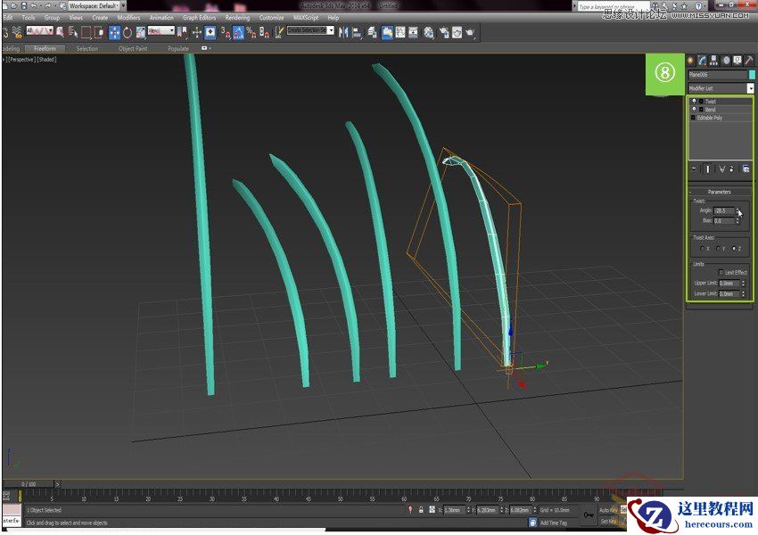Open the Create Selection Set dropdown
Screen dimensions: 758x535
point(331,29)
